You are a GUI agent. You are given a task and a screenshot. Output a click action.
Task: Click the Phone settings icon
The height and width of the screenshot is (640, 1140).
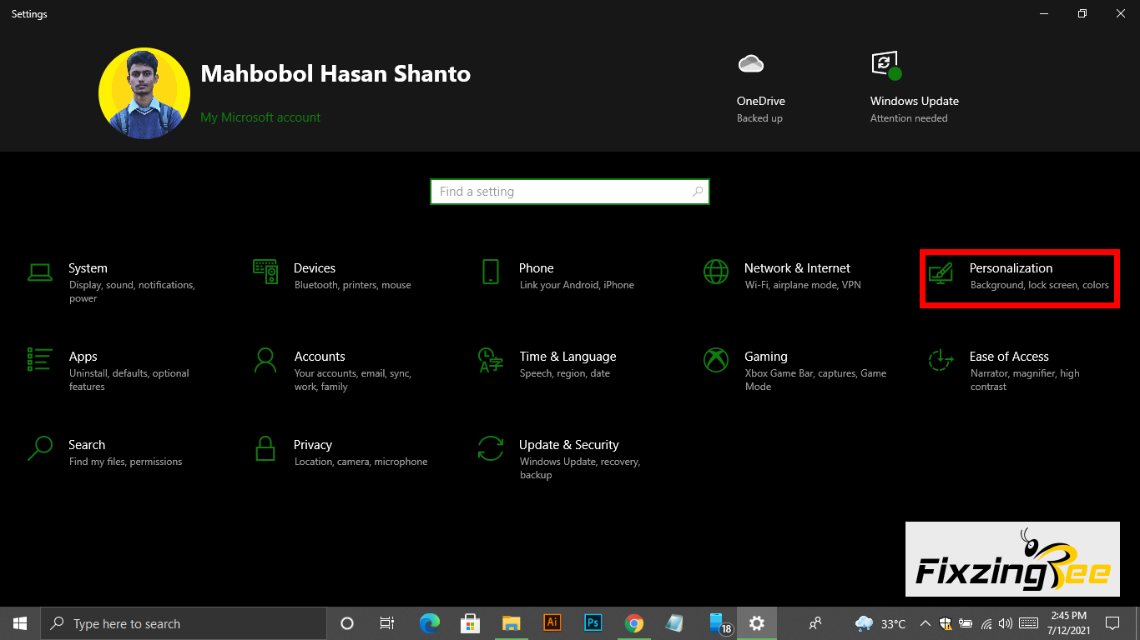[491, 272]
